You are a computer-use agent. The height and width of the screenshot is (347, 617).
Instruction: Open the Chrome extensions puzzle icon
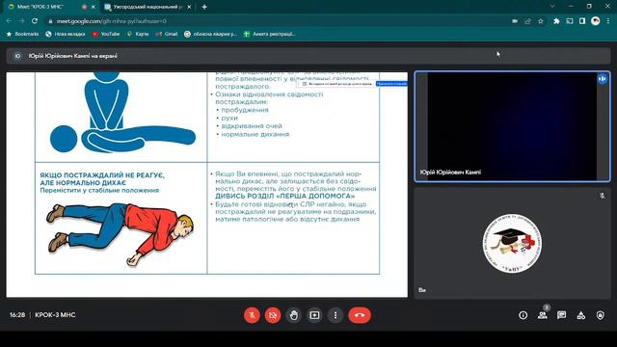click(556, 21)
